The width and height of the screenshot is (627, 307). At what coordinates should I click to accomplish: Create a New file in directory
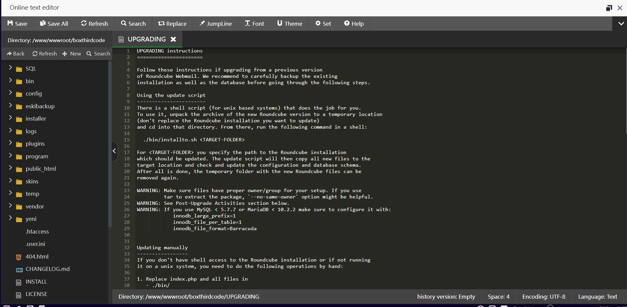[72, 54]
